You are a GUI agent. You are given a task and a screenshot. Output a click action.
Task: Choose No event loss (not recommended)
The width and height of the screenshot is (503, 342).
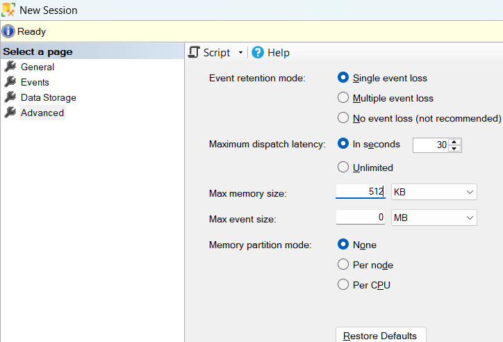click(x=343, y=117)
